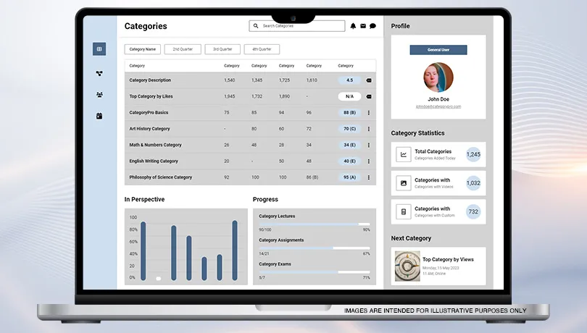Open three-dot menu for Art History Category

click(369, 129)
